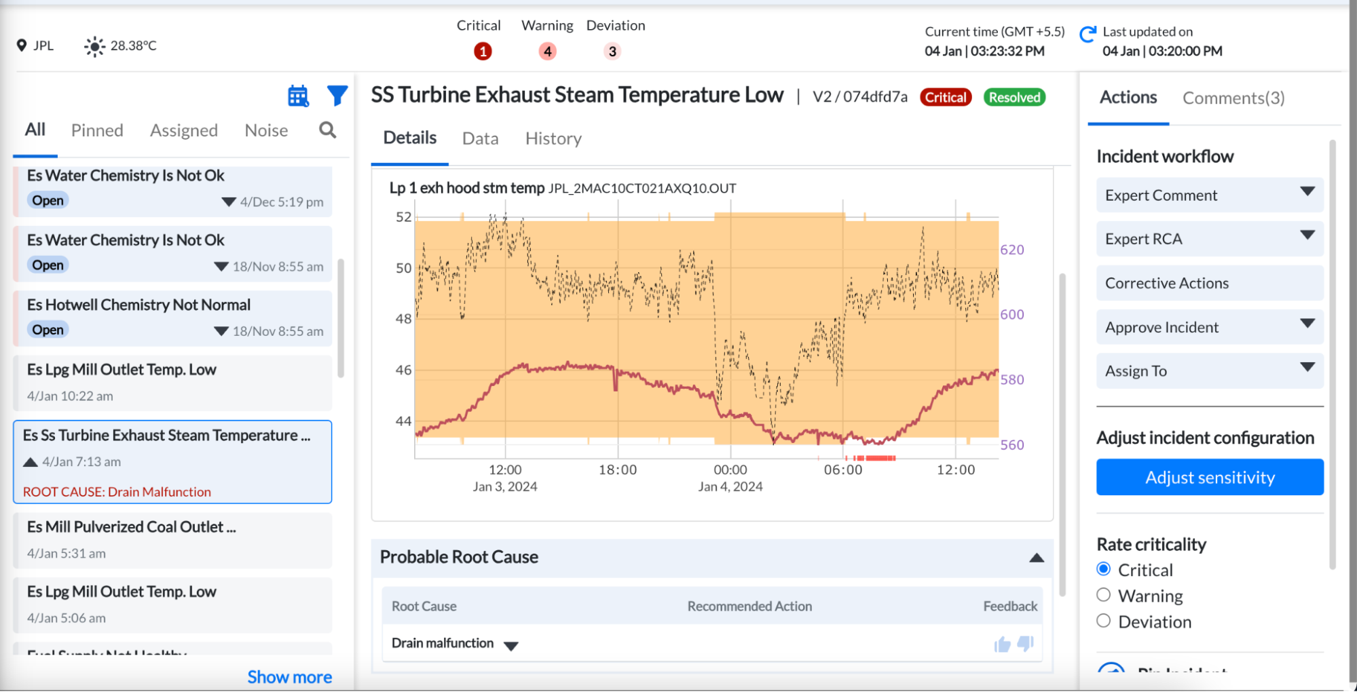Click the thumbs down feedback icon
Viewport: 1357px width, 692px height.
[x=1026, y=643]
